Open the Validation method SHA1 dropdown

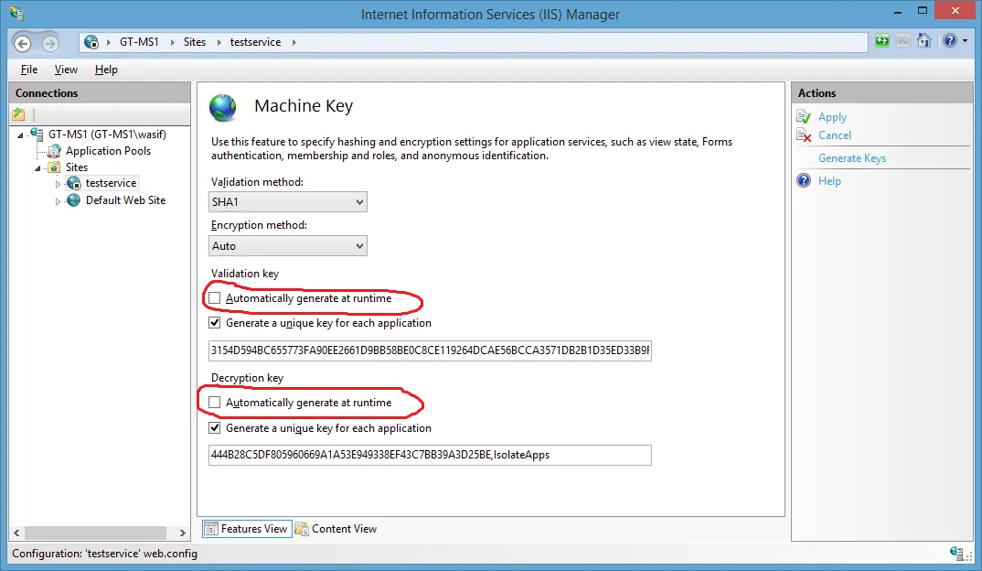pyautogui.click(x=288, y=202)
